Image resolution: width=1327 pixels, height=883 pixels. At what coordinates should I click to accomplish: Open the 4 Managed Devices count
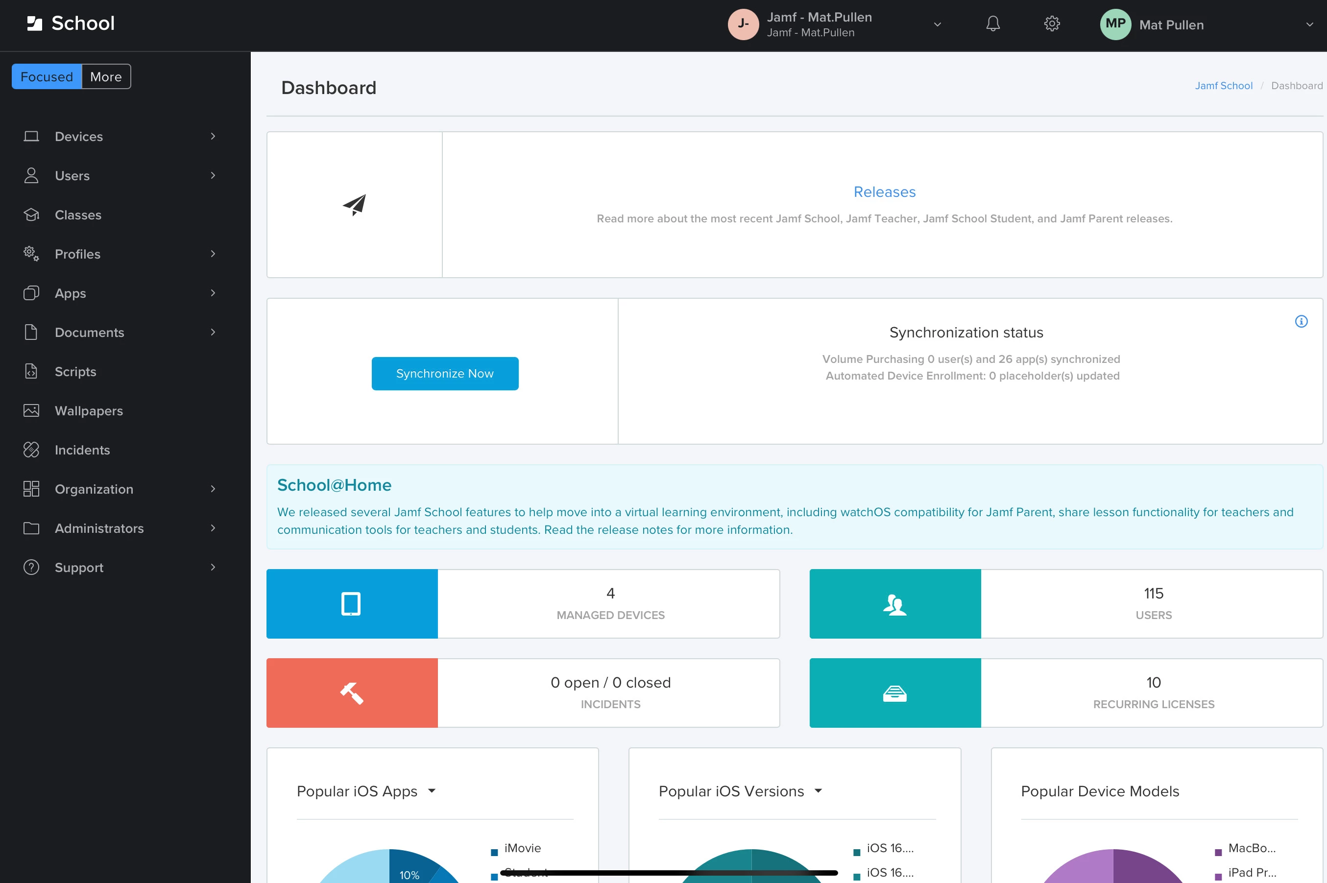[x=610, y=594]
